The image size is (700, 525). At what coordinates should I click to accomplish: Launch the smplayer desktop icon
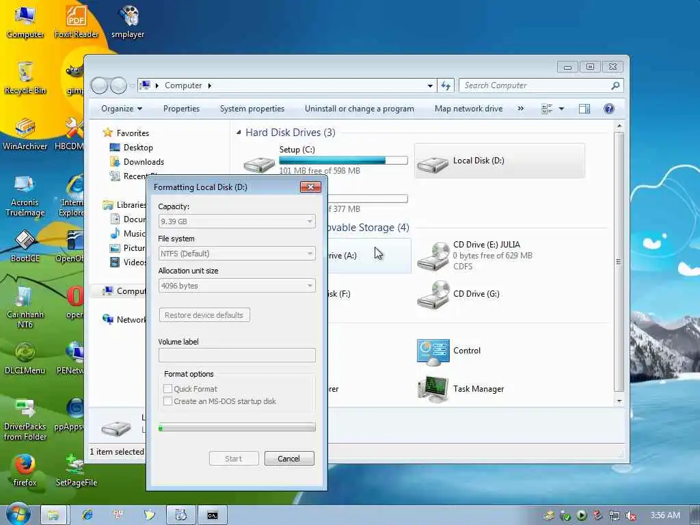tap(128, 21)
